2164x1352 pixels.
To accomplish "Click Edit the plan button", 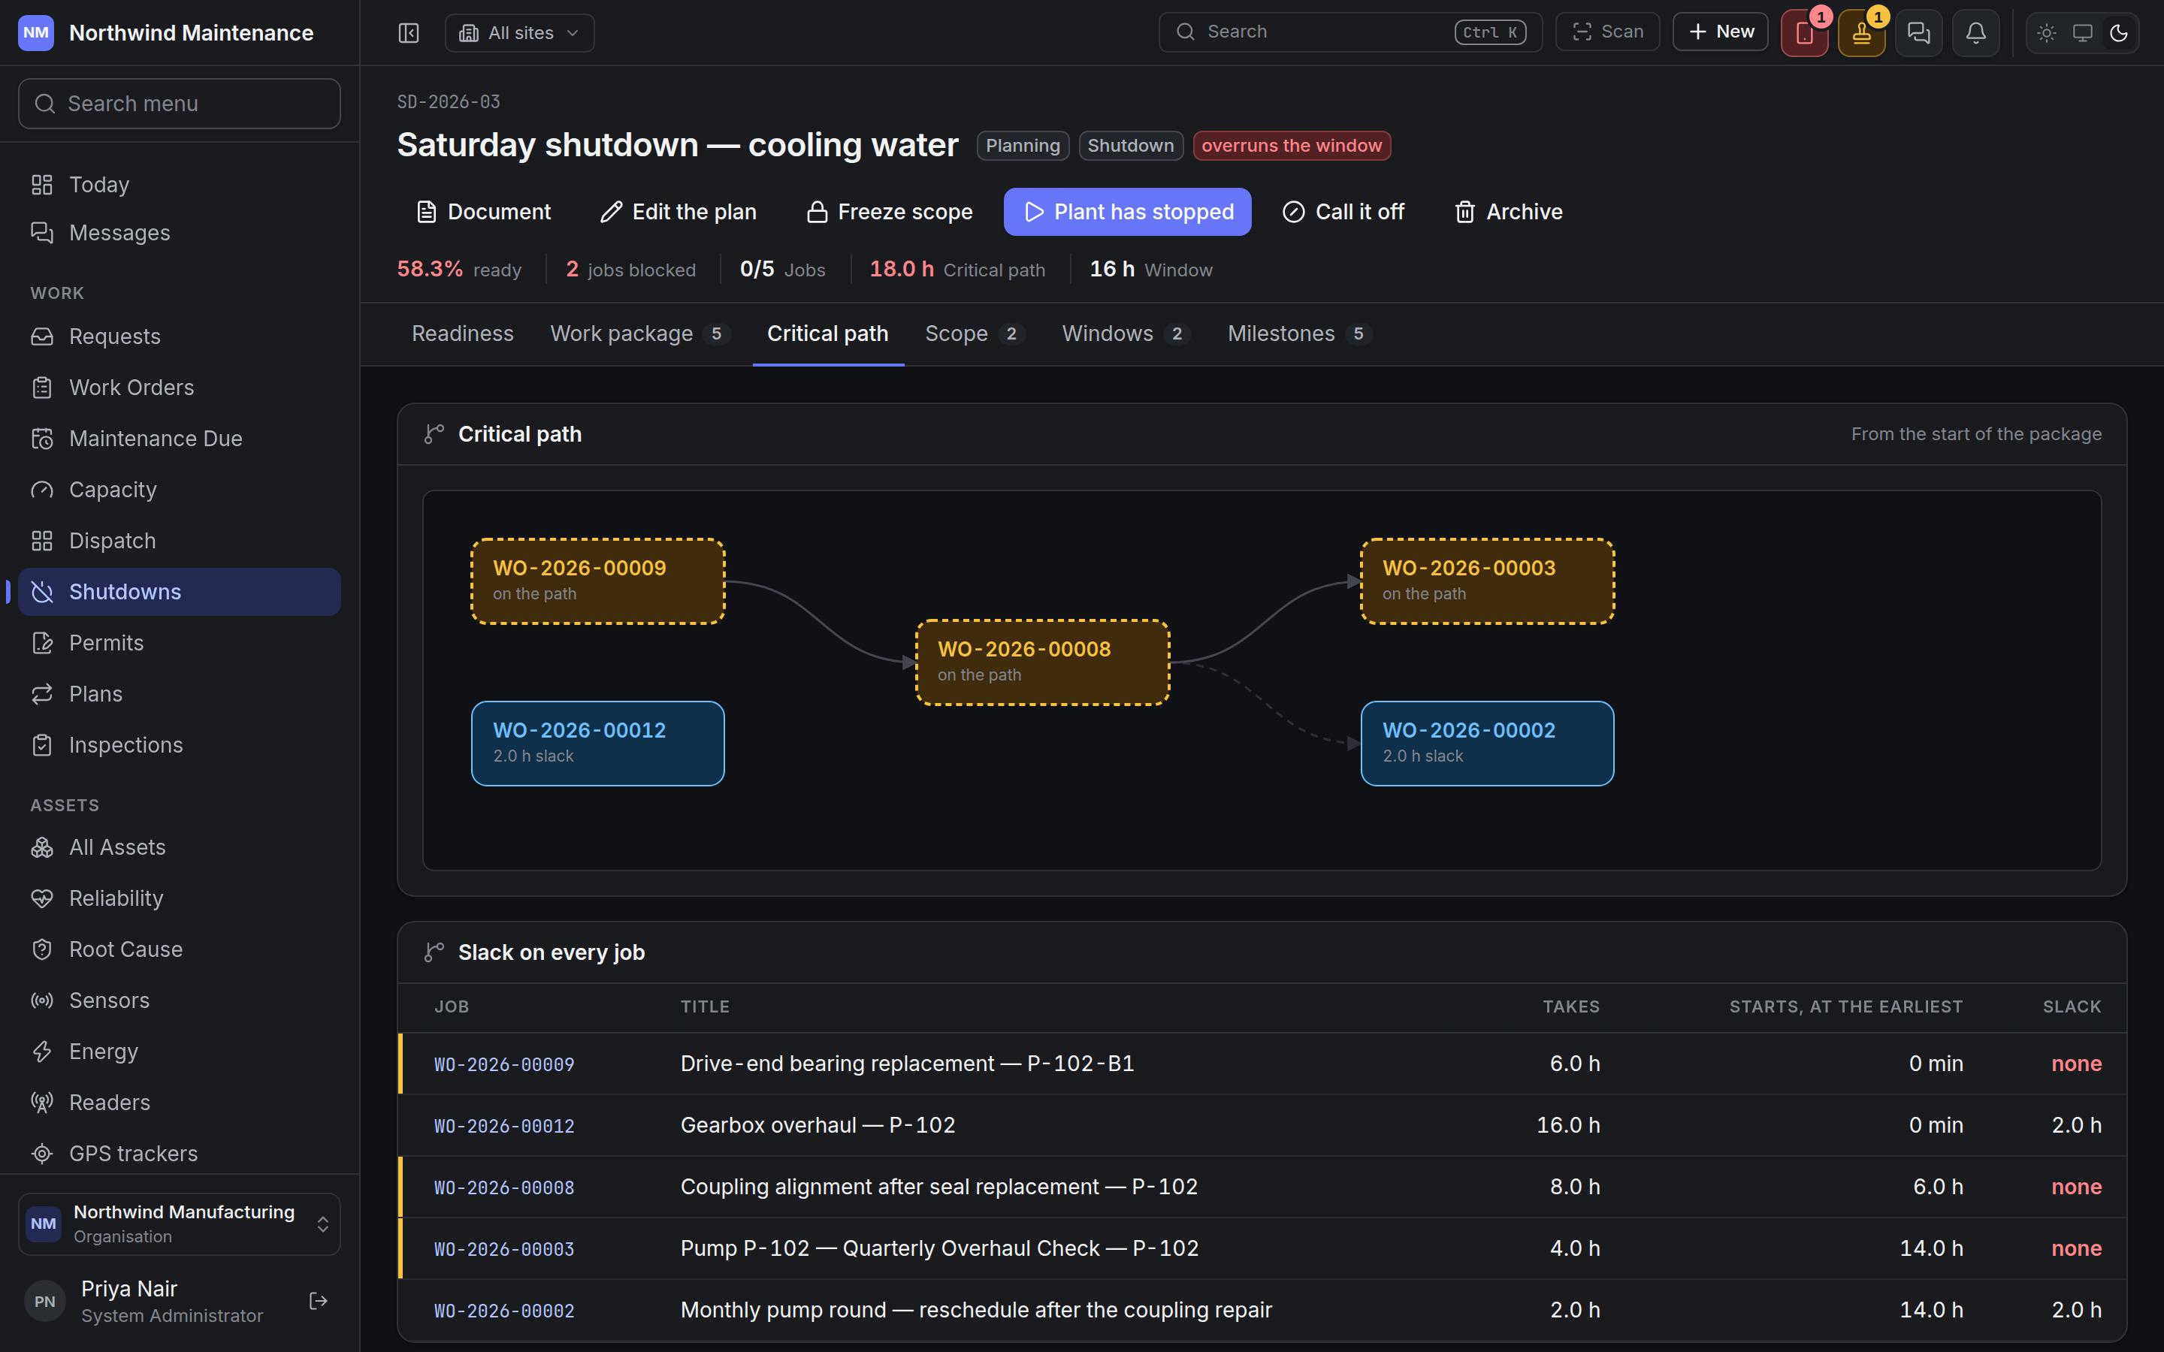I will (x=678, y=212).
